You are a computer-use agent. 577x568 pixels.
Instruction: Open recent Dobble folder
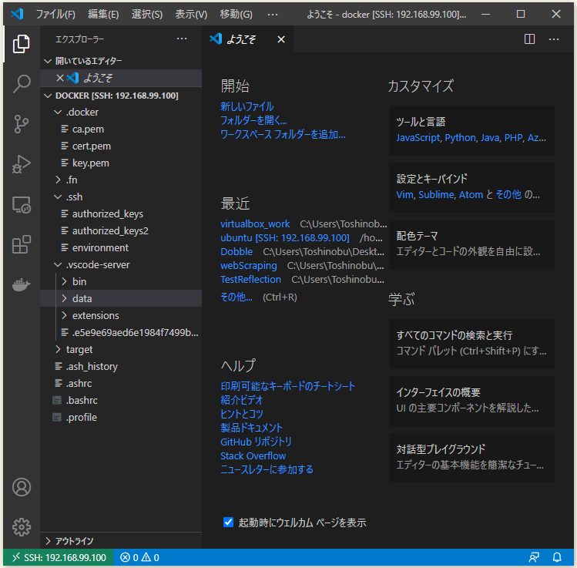point(237,252)
